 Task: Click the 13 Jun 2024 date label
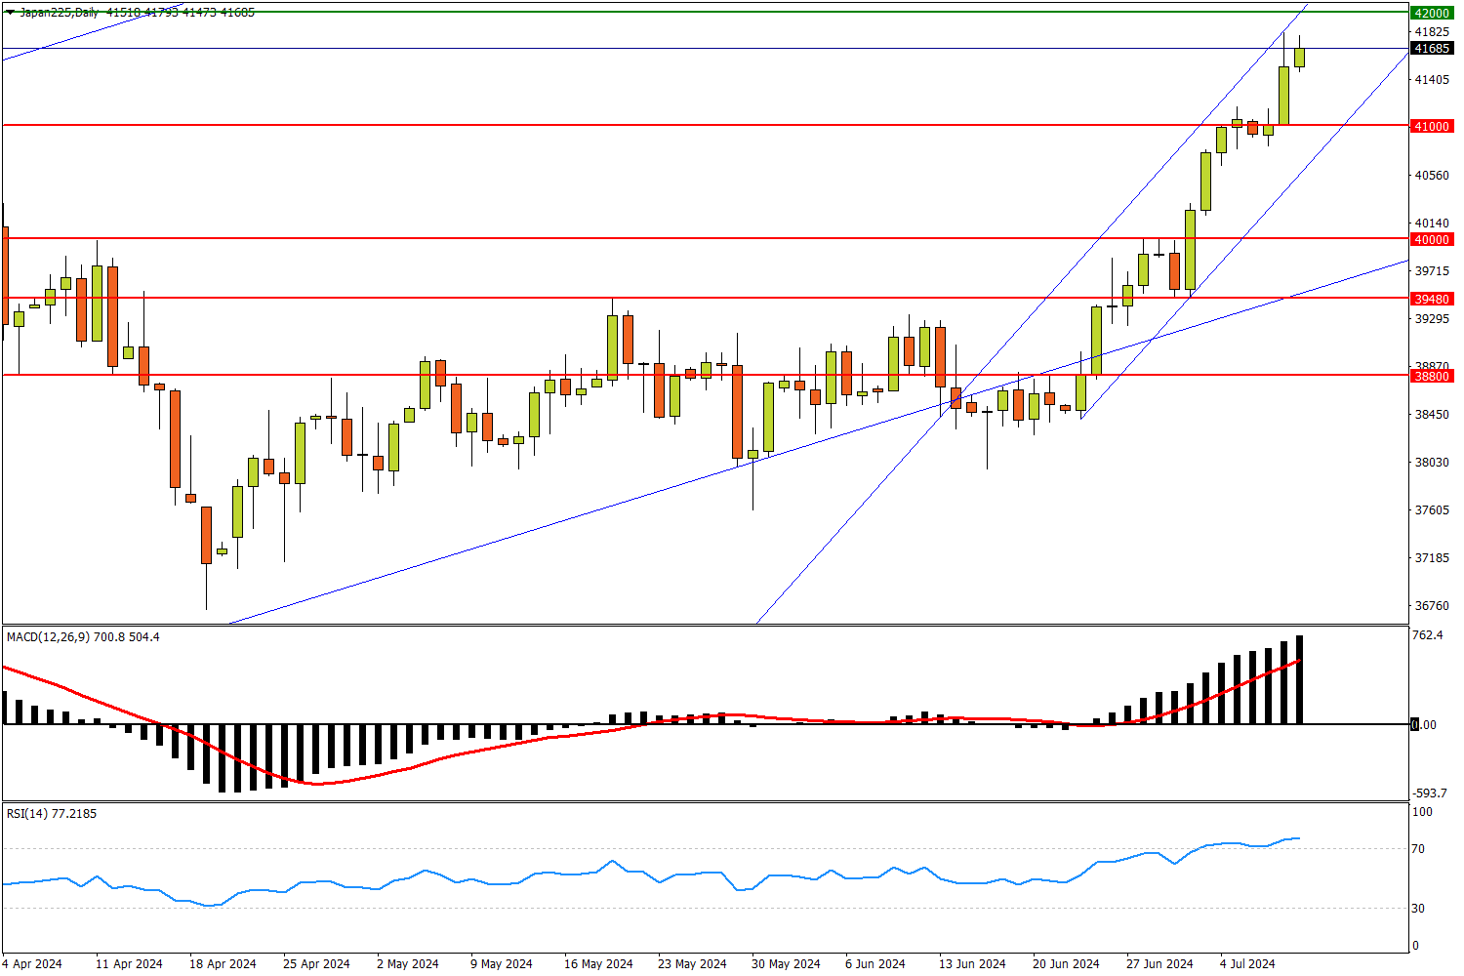972,963
